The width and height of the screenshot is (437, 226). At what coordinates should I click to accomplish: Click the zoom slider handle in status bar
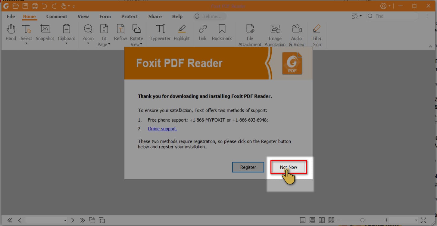point(362,220)
